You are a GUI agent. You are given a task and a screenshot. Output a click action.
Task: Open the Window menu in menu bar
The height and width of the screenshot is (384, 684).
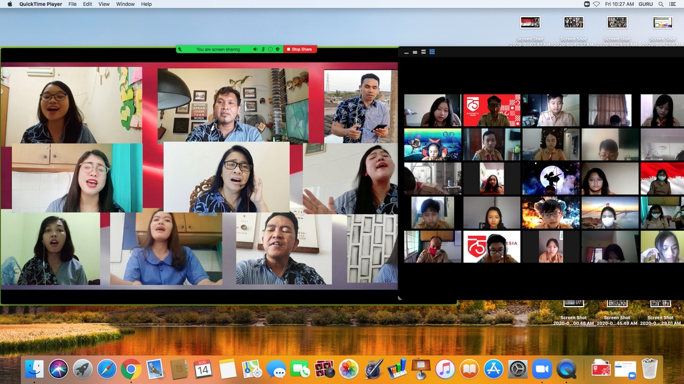coord(125,4)
